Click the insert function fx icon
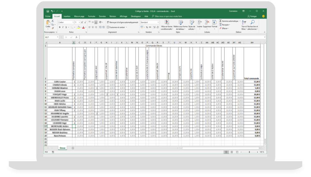Image resolution: width=311 pixels, height=177 pixels. tap(77, 37)
